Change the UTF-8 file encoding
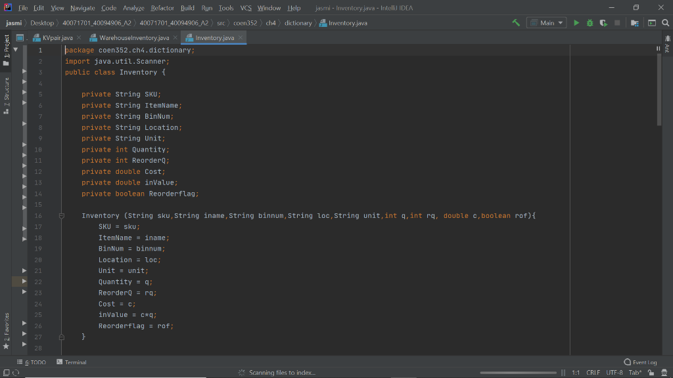Image resolution: width=673 pixels, height=378 pixels. [615, 373]
